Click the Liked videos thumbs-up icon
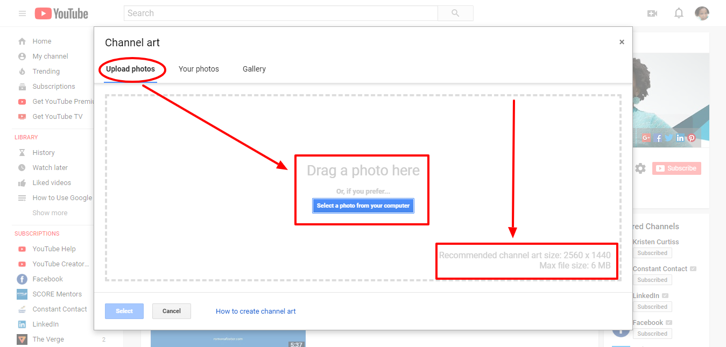This screenshot has width=726, height=347. [x=22, y=183]
